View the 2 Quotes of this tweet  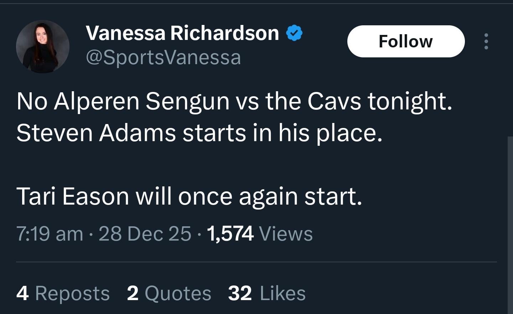[x=169, y=293]
